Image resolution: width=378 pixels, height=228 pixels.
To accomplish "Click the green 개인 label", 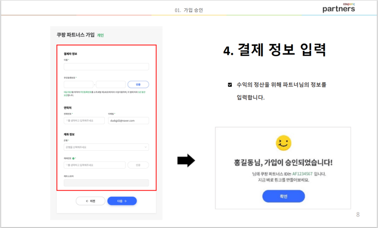I will click(x=100, y=35).
